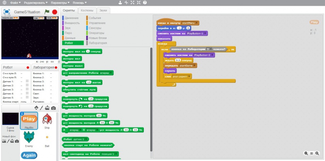The height and width of the screenshot is (161, 325).
Task: Toggle checkbox for Датчик 5
Action: coord(27,97)
